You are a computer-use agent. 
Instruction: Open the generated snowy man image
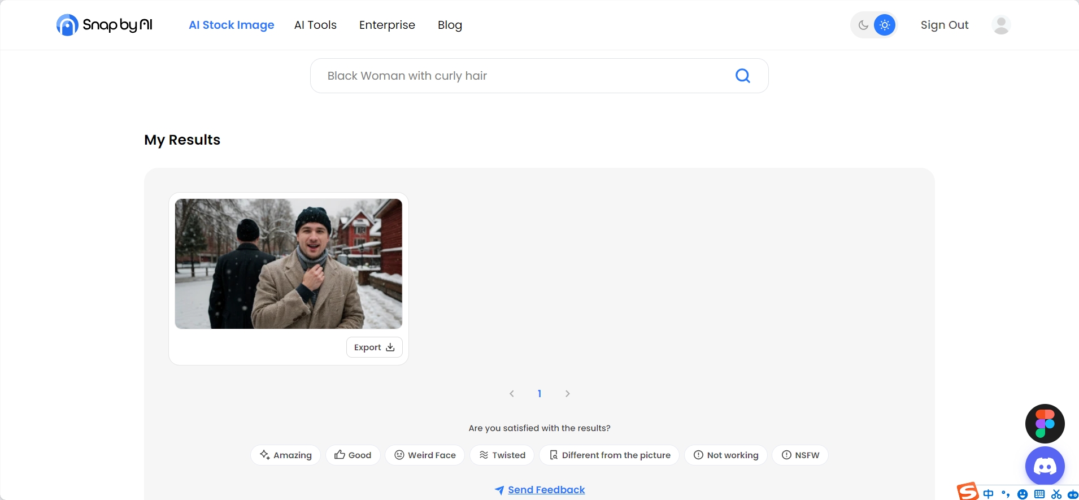(x=289, y=264)
